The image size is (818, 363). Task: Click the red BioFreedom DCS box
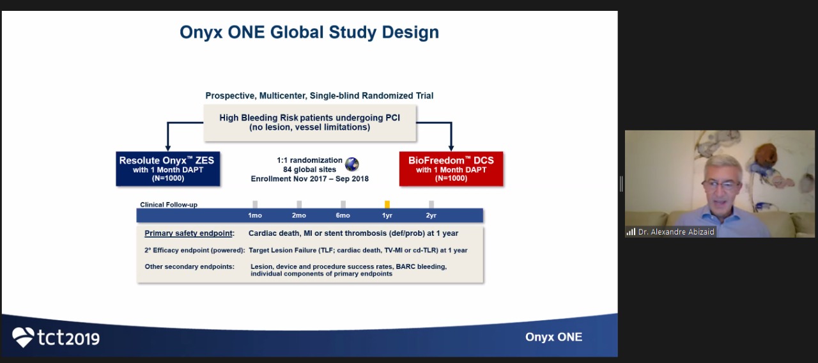(x=451, y=169)
